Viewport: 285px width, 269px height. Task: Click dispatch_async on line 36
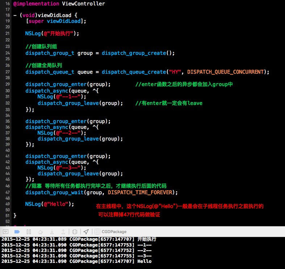47,127
